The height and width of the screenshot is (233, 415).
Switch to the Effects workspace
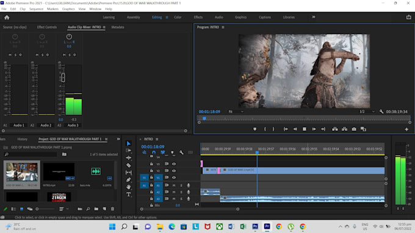198,17
